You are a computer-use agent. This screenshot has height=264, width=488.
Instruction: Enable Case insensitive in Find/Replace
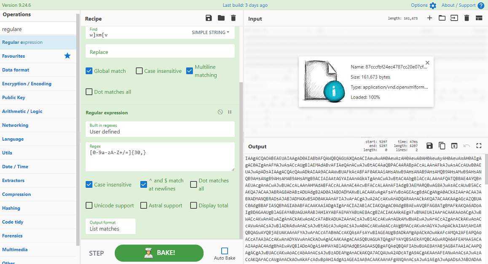139,71
